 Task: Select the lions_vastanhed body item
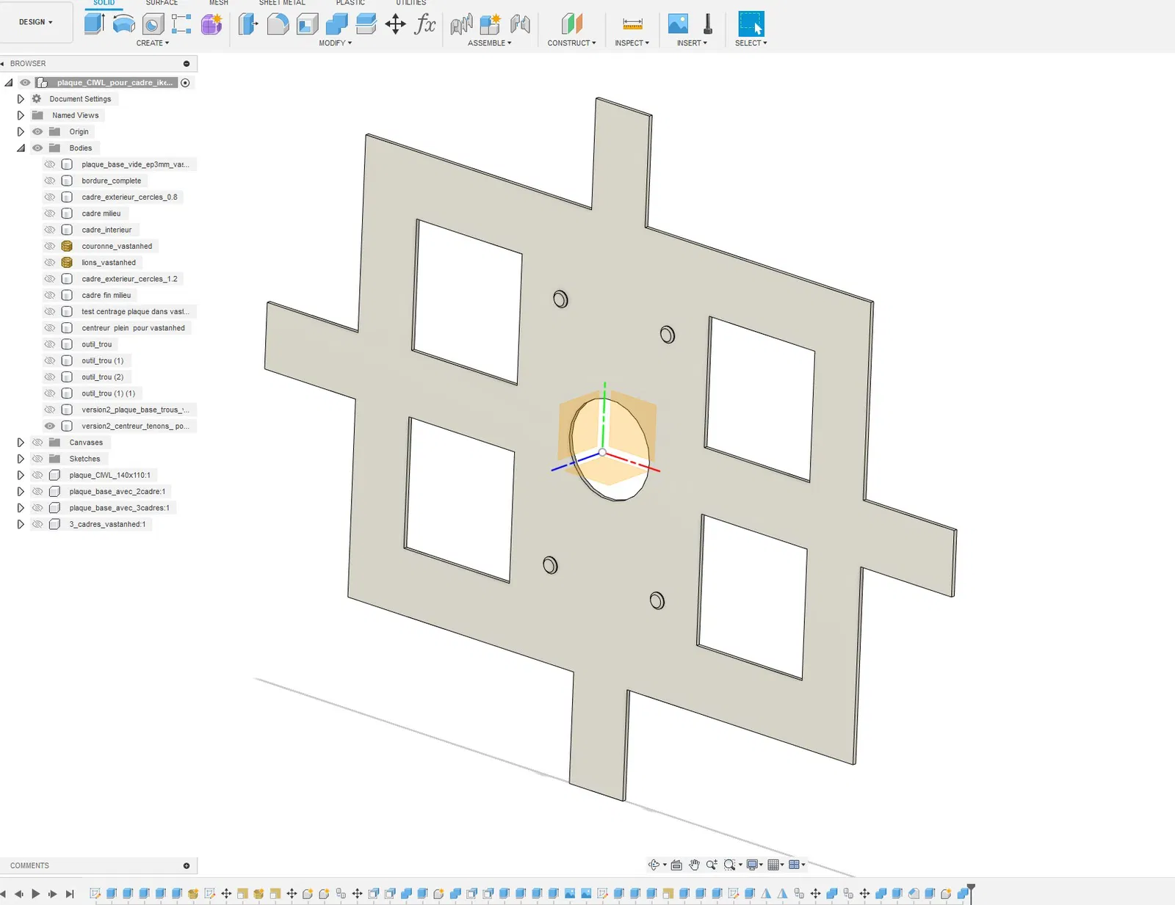coord(109,263)
